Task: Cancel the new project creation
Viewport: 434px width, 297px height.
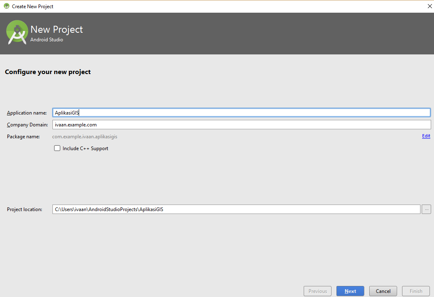Action: tap(383, 291)
